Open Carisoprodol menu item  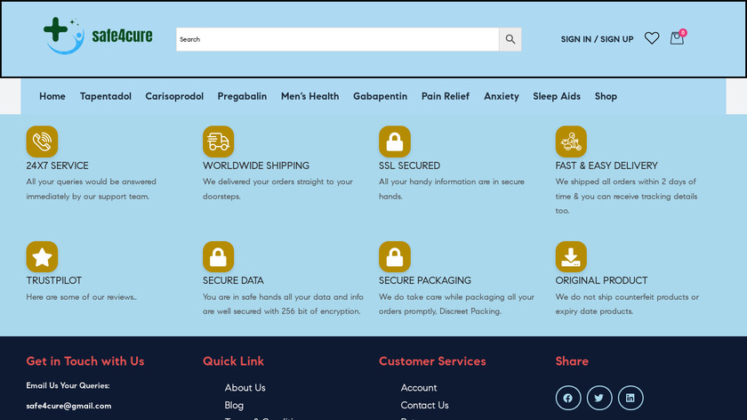click(x=174, y=96)
